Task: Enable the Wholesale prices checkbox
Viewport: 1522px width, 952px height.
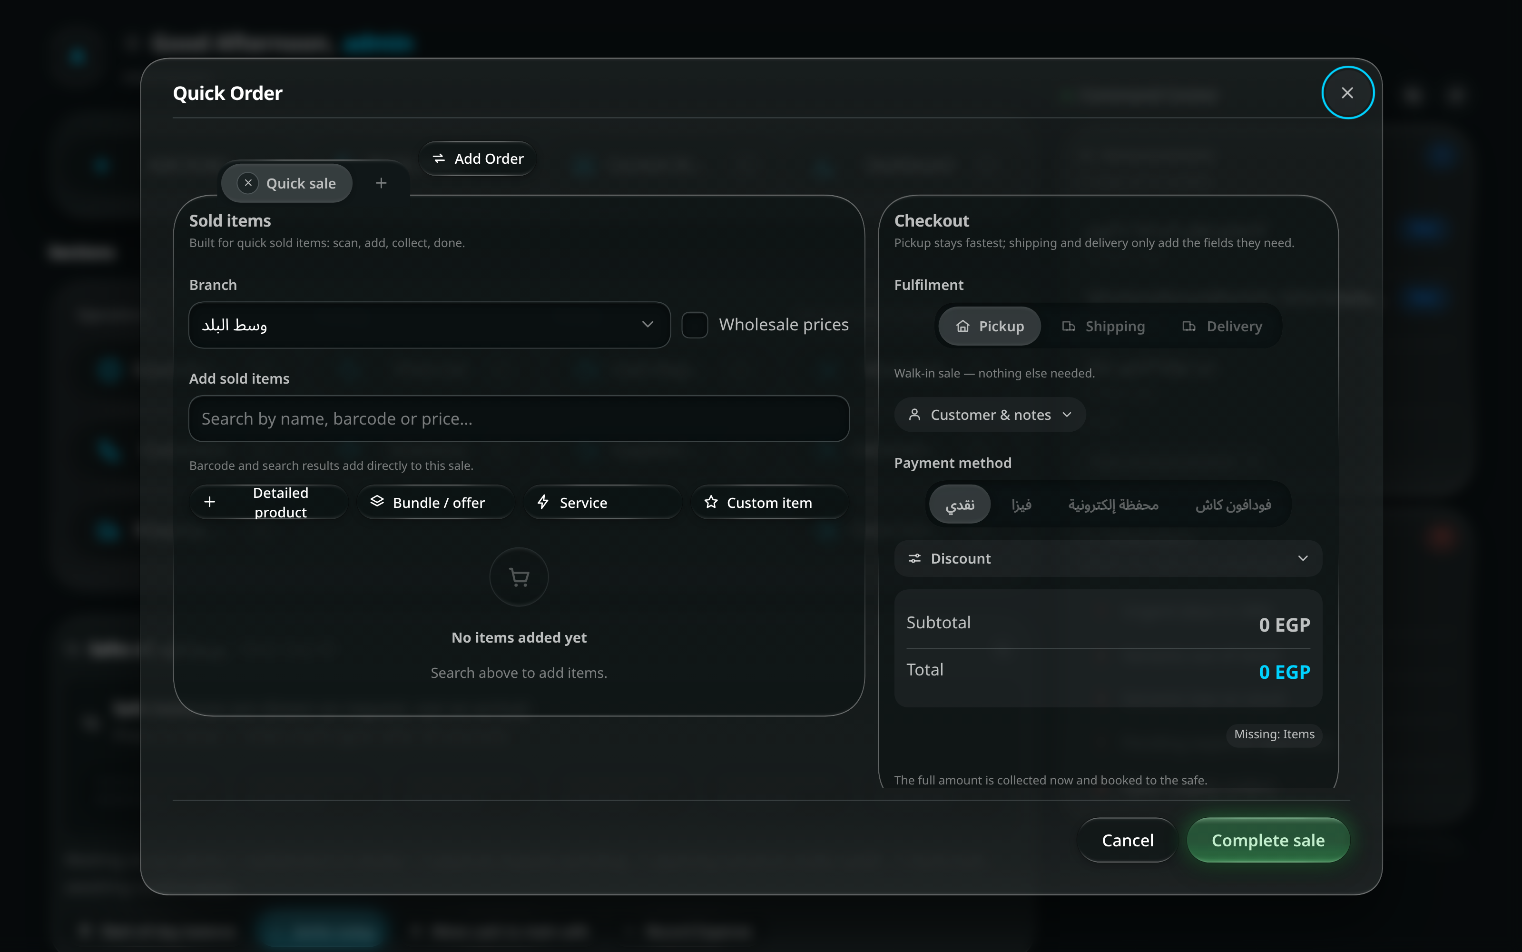Action: pyautogui.click(x=695, y=325)
